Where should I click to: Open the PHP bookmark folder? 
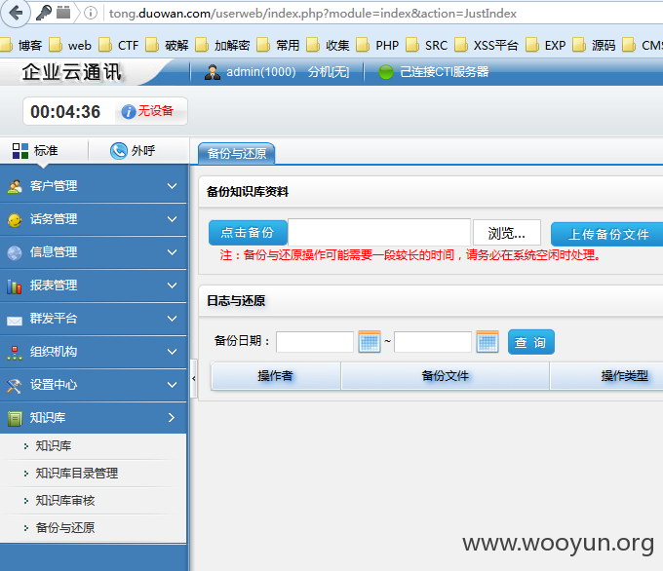[377, 45]
